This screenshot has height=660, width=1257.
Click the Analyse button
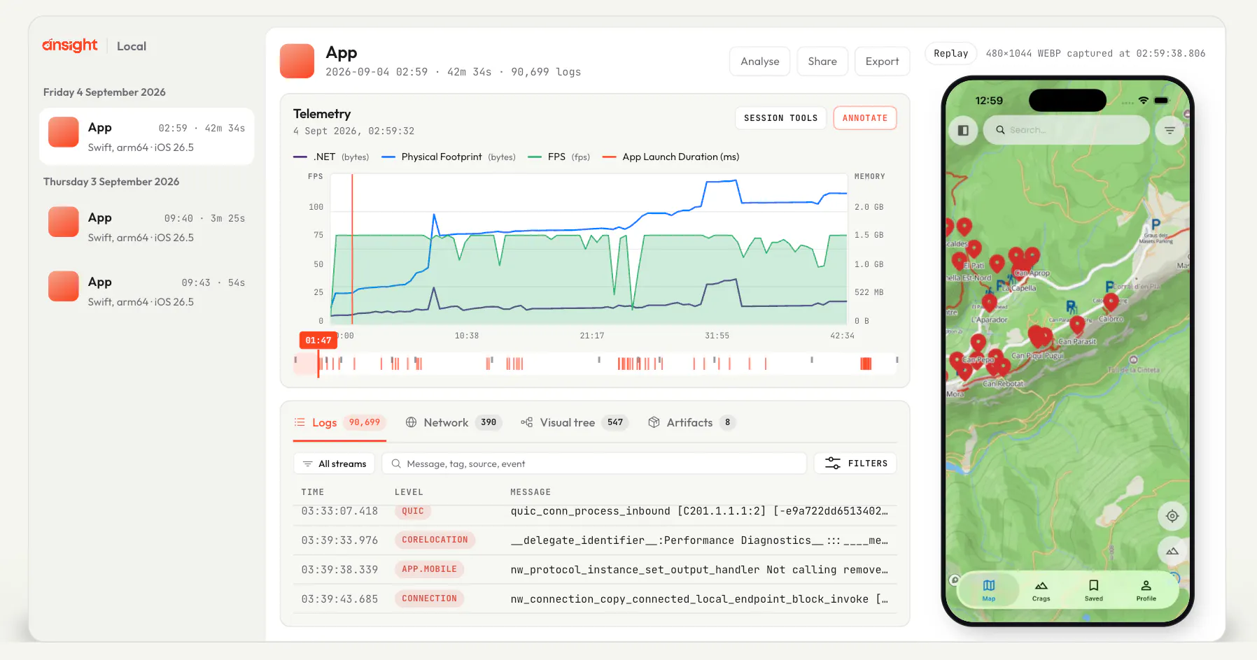(x=759, y=62)
